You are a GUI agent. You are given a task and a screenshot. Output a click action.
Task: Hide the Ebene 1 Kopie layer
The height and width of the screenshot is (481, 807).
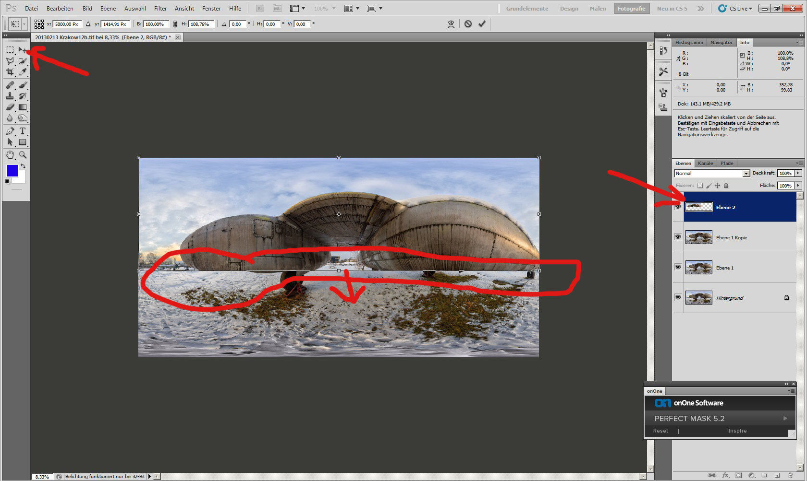[678, 237]
